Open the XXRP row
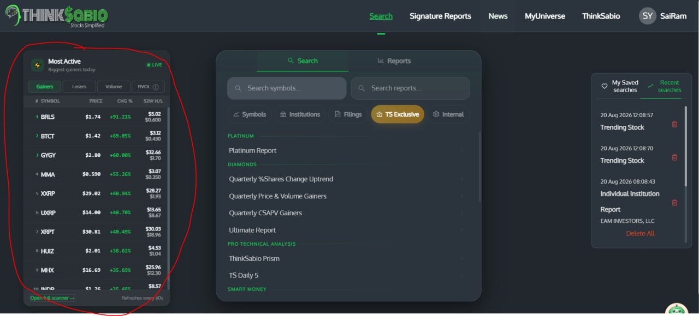Screen dimensions: 699x316 [x=96, y=193]
